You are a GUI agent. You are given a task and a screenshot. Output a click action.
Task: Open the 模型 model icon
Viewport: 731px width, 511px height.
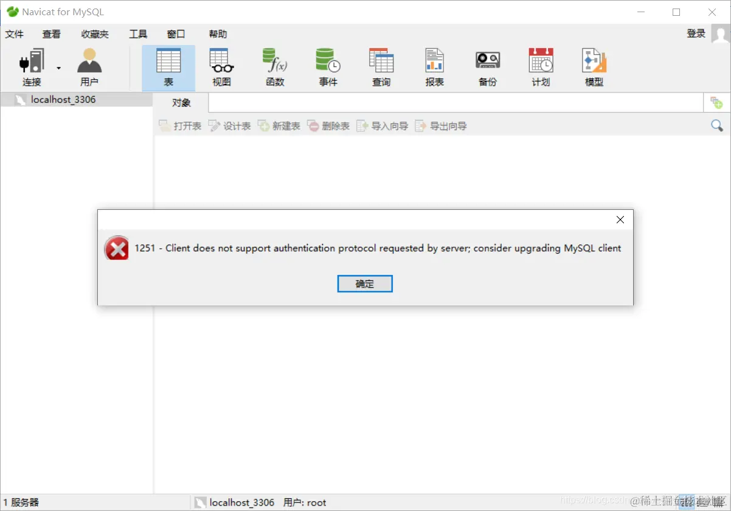coord(594,68)
